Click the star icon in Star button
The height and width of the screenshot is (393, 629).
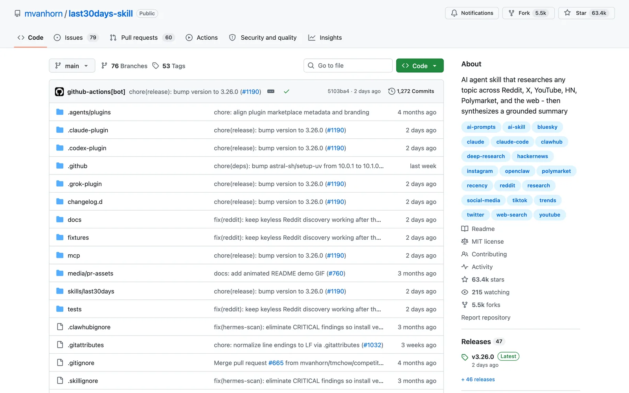click(x=567, y=13)
